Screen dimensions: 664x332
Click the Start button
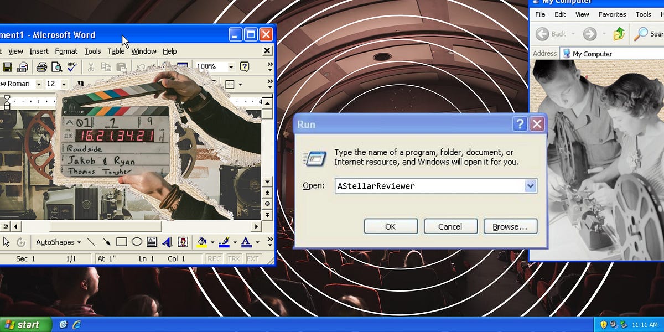click(26, 324)
